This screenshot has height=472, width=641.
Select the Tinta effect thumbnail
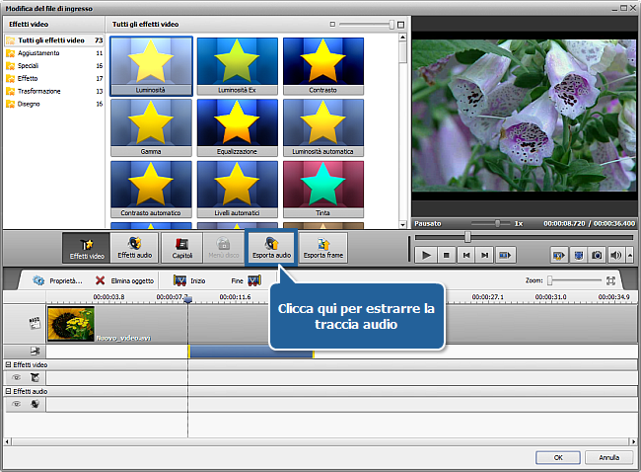[323, 188]
